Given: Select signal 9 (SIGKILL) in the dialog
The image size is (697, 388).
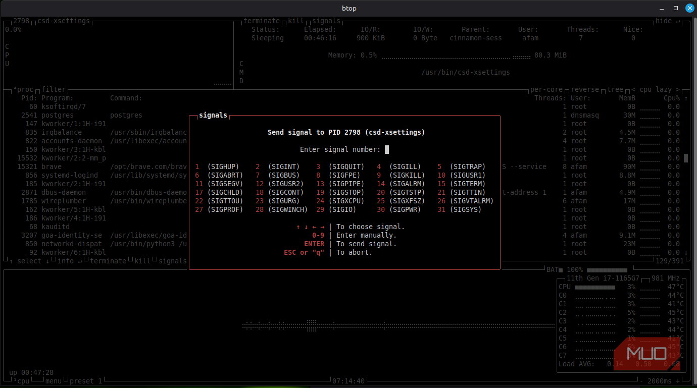Looking at the screenshot, I should point(401,175).
